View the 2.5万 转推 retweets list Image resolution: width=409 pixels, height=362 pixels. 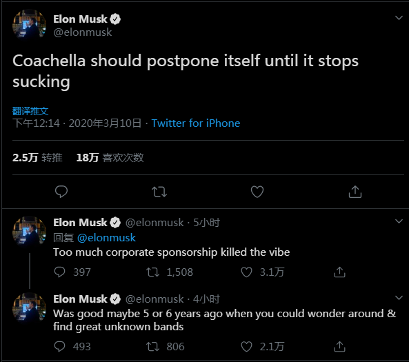[37, 157]
